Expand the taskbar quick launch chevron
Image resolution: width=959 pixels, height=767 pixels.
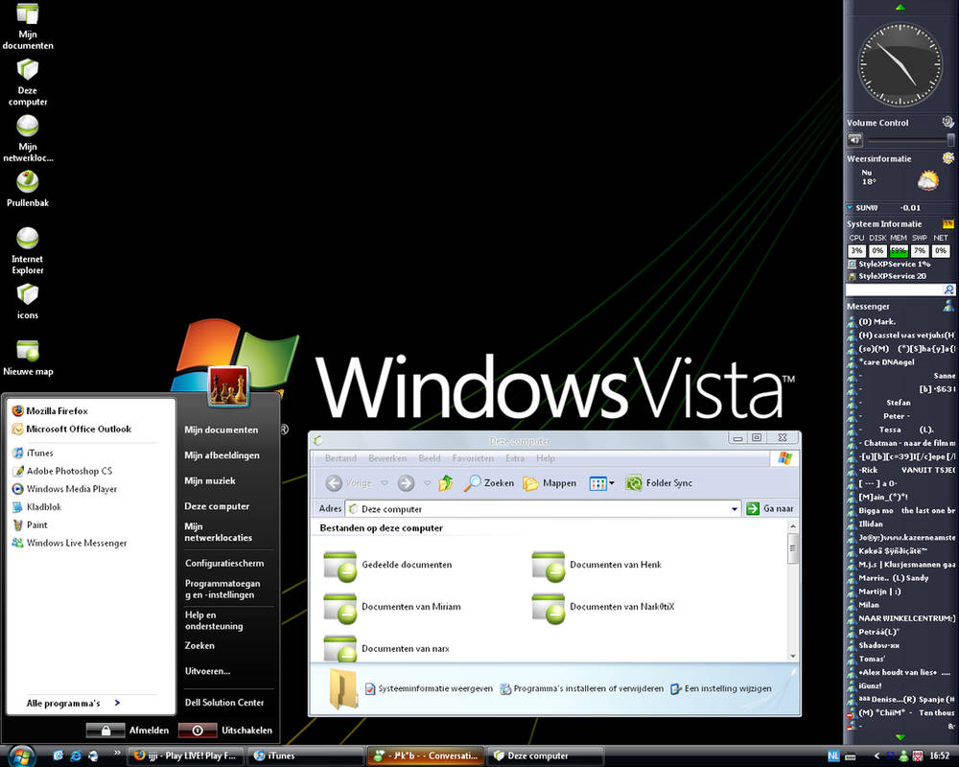coord(117,752)
